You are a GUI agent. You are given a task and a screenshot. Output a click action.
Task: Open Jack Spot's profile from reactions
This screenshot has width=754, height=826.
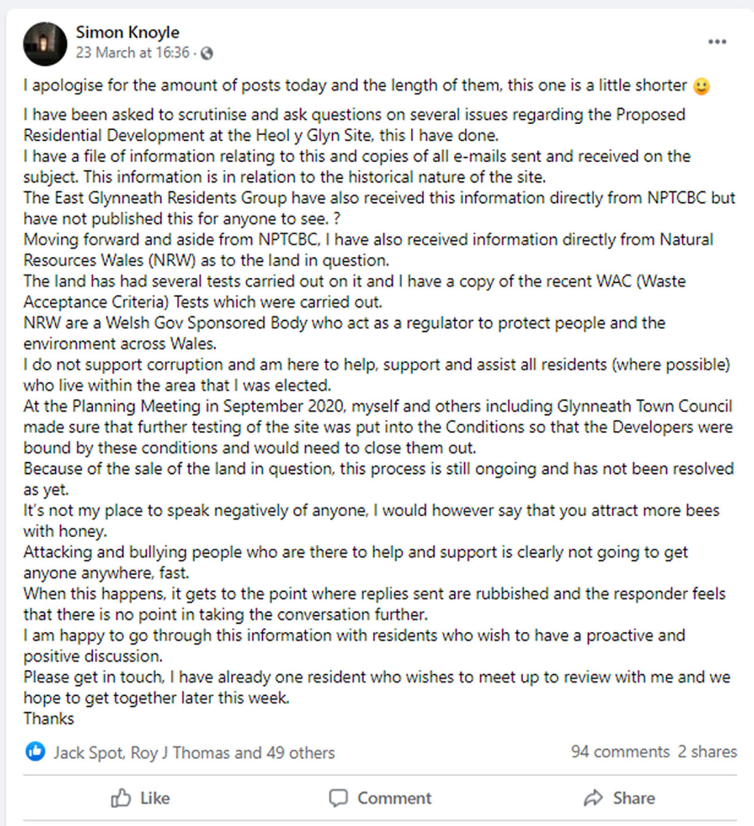click(89, 752)
